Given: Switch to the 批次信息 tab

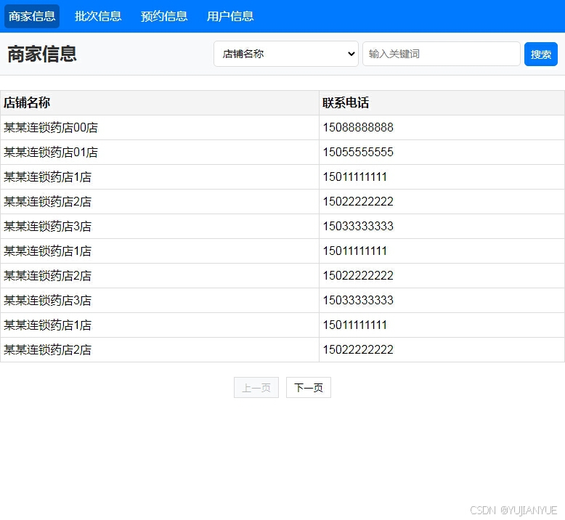Looking at the screenshot, I should (x=98, y=16).
